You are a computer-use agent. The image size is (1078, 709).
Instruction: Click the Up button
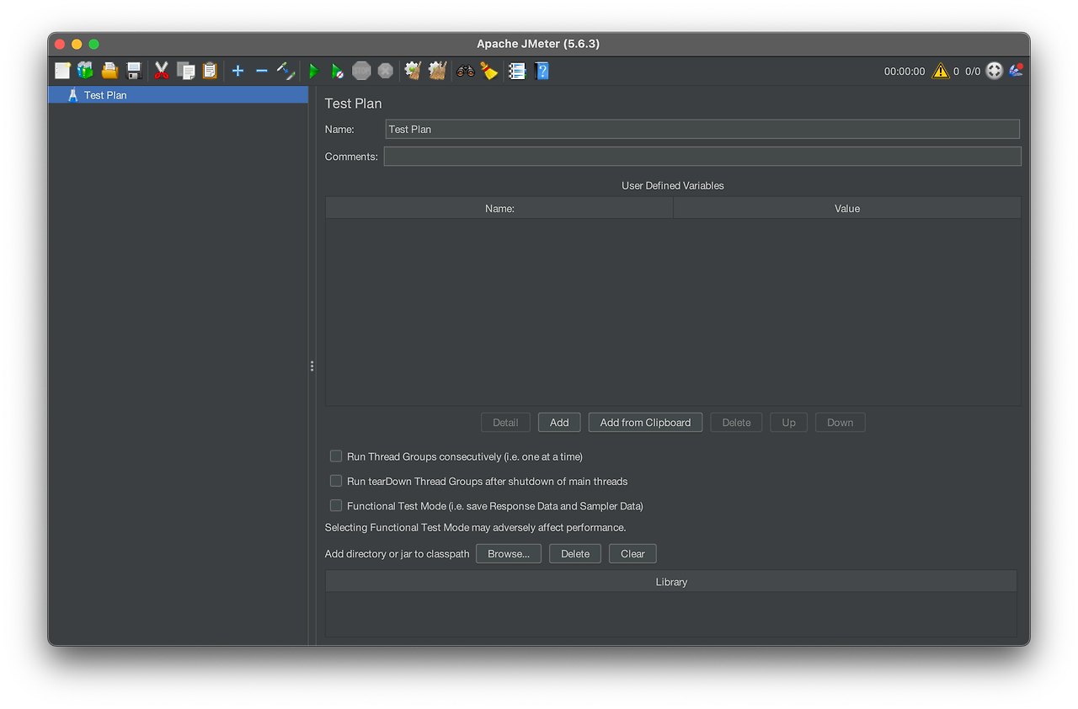(x=788, y=423)
